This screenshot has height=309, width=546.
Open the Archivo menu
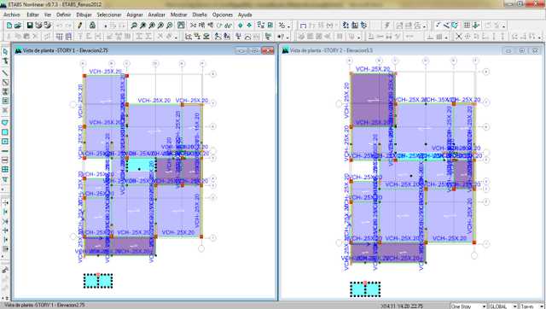(x=12, y=15)
